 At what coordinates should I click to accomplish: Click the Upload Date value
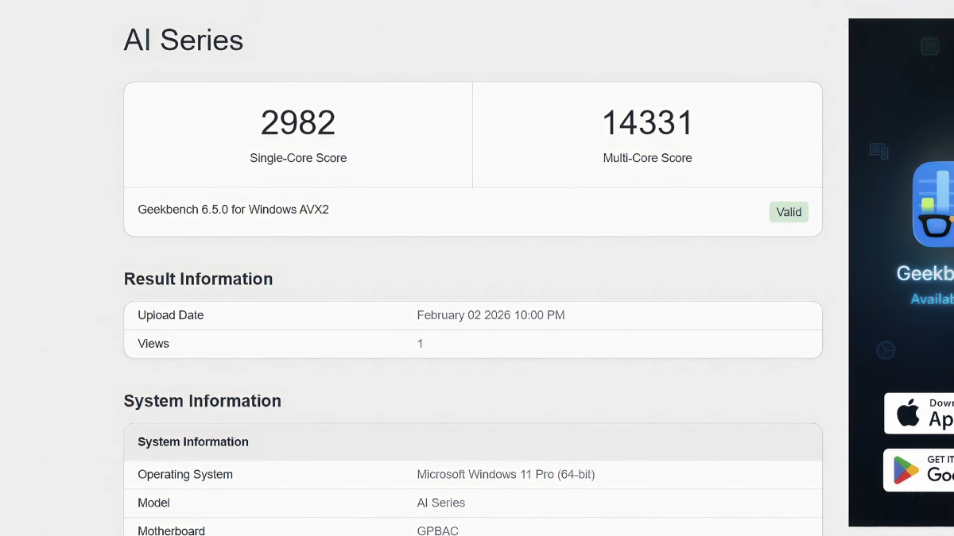pyautogui.click(x=491, y=315)
